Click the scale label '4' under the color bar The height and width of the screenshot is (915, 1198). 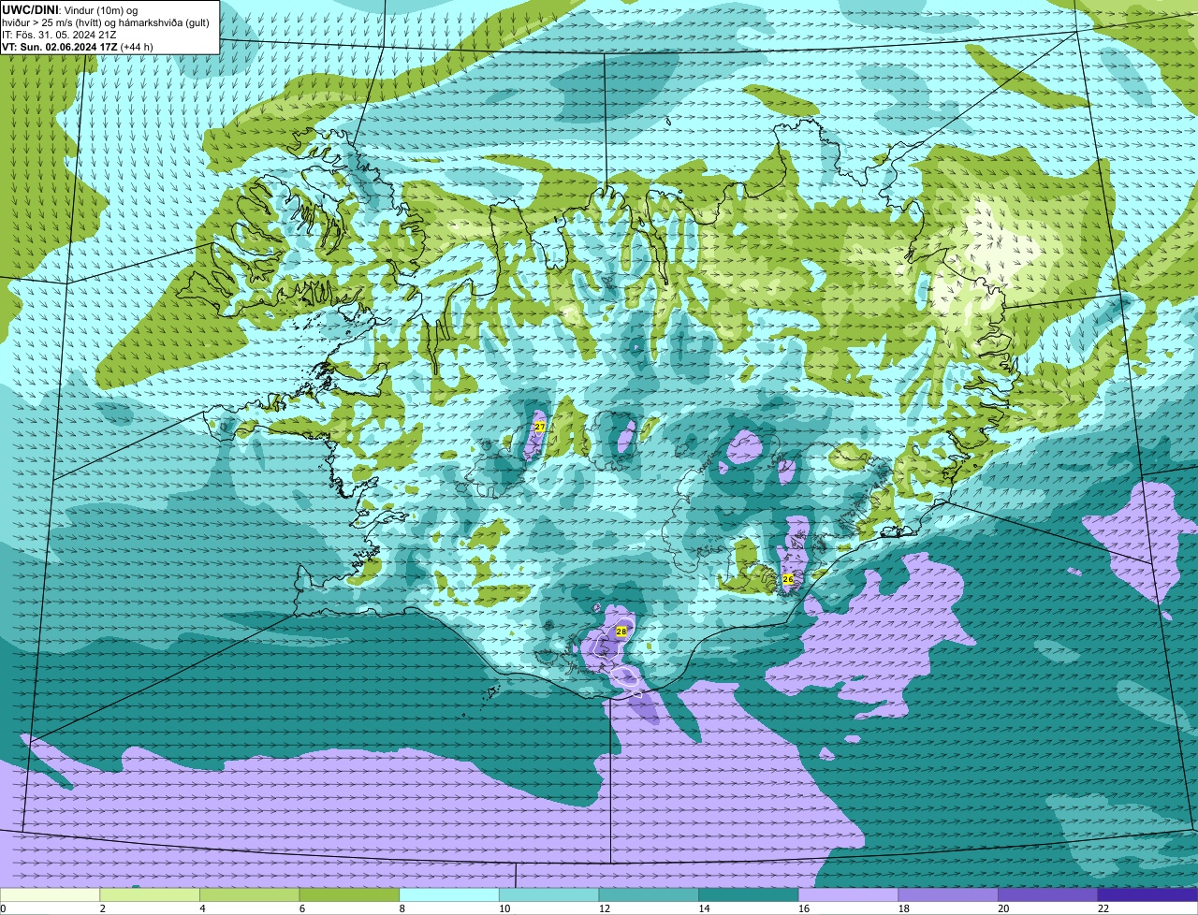click(202, 908)
